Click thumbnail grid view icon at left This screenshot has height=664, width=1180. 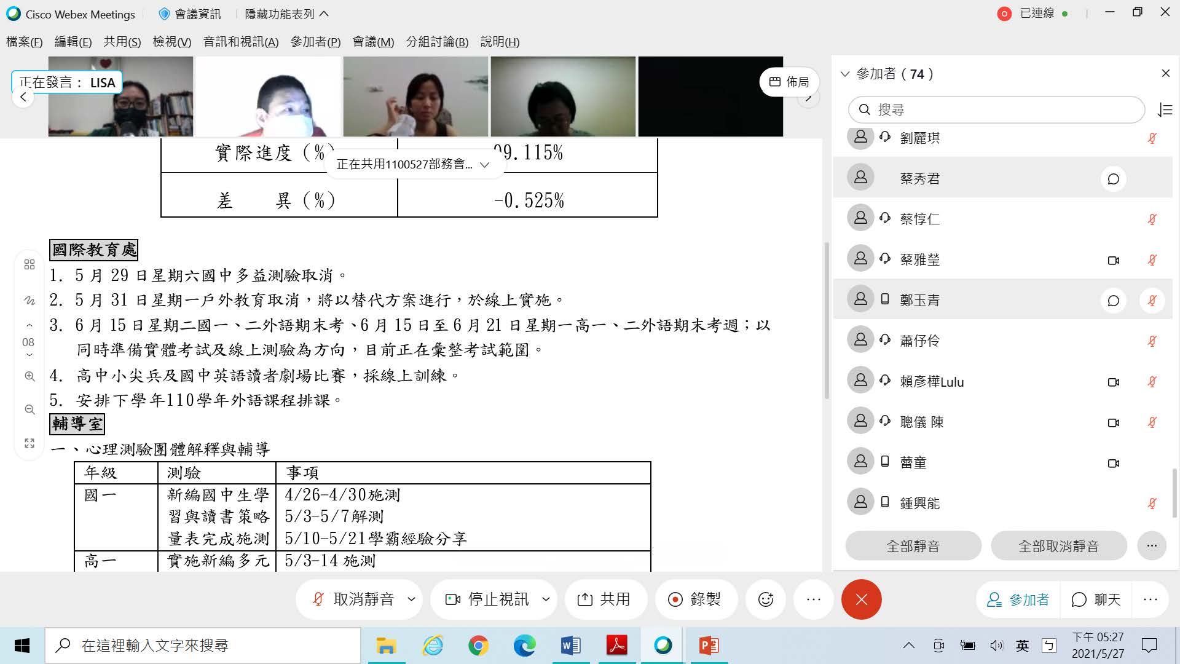point(29,264)
